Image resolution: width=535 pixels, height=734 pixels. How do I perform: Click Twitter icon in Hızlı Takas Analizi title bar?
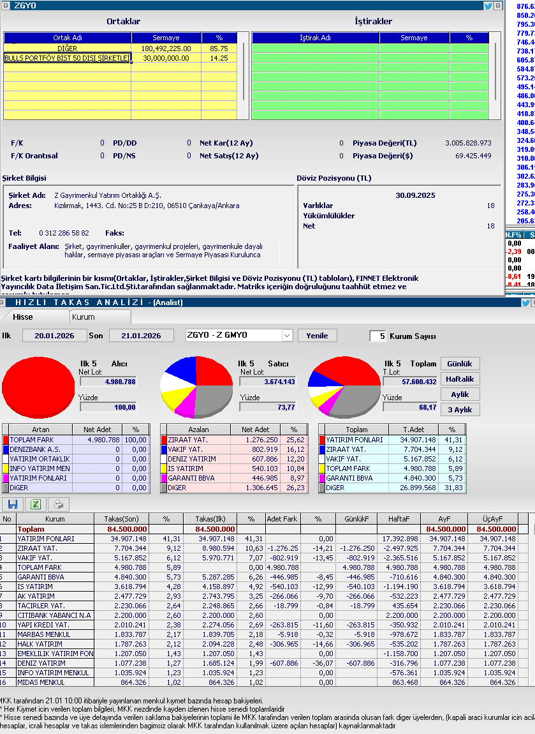coord(525,303)
